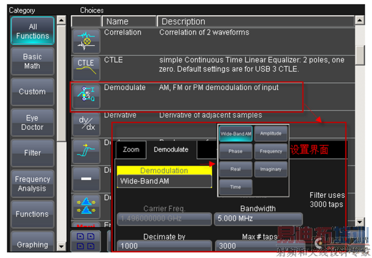This screenshot has height=258, width=372.
Task: Choose Real demodulation option
Action: (x=236, y=170)
